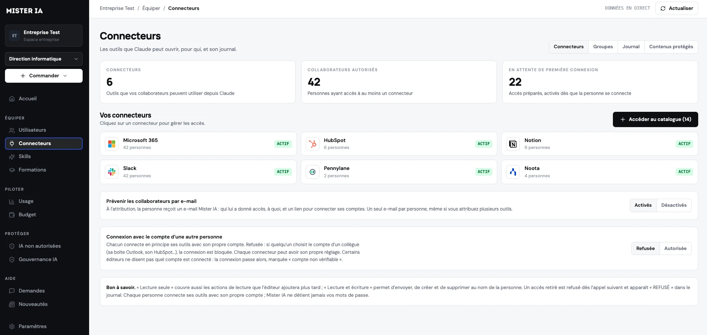Switch to the Journal tab
This screenshot has height=335, width=707.
click(631, 47)
